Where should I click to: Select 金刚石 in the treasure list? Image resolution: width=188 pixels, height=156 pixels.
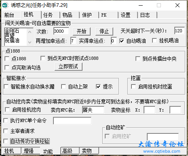[x=12, y=31]
